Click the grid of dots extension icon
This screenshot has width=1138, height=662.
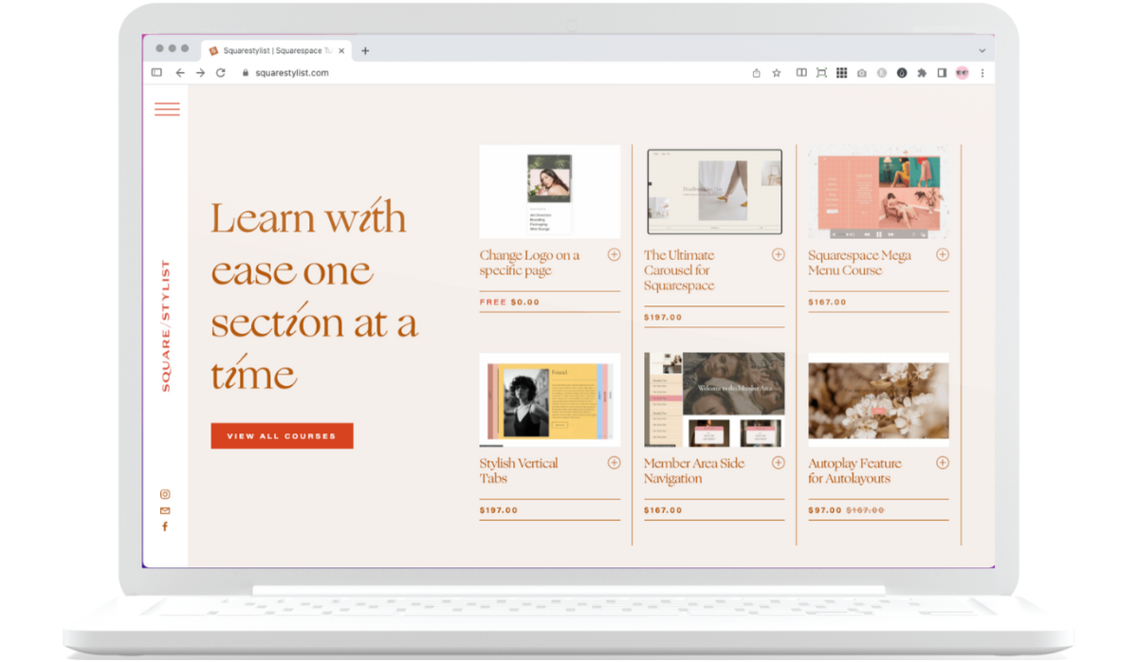coord(841,73)
